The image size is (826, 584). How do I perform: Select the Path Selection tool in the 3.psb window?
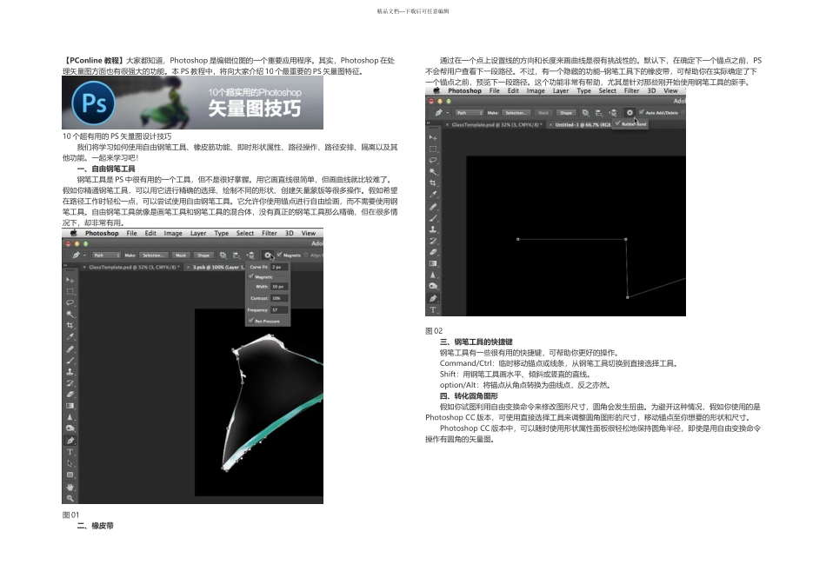tap(70, 464)
